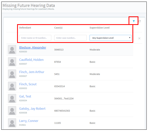The height and width of the screenshot is (131, 148).
Task: Click the refresh icon beside the filter
Action: [139, 21]
